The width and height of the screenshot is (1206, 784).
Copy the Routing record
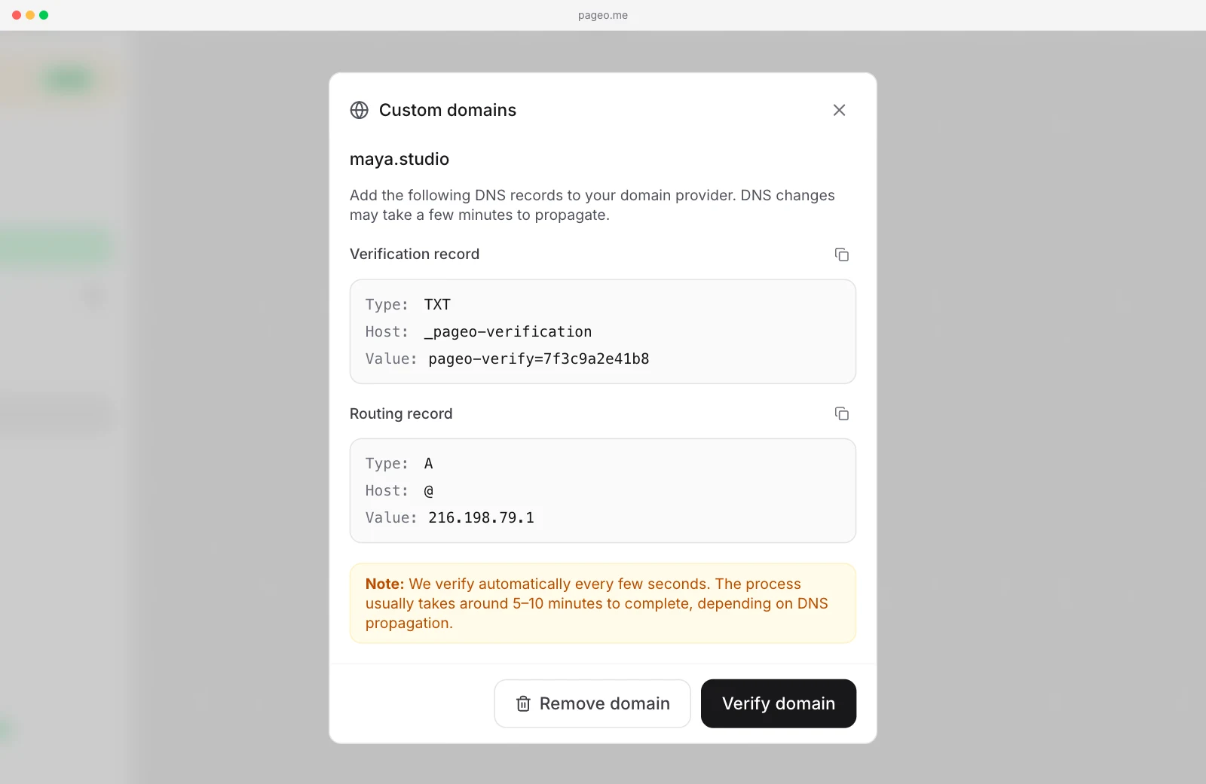click(x=841, y=413)
